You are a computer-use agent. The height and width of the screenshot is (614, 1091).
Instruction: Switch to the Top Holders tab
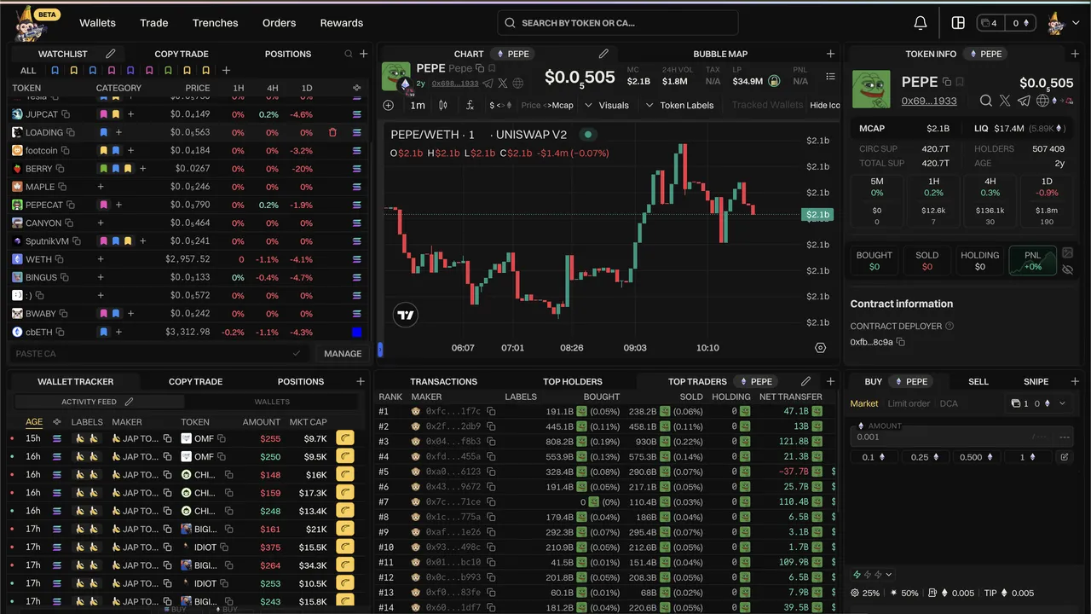pos(573,381)
